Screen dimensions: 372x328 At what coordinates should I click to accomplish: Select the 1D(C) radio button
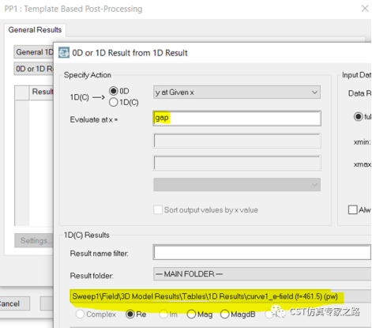pyautogui.click(x=114, y=102)
